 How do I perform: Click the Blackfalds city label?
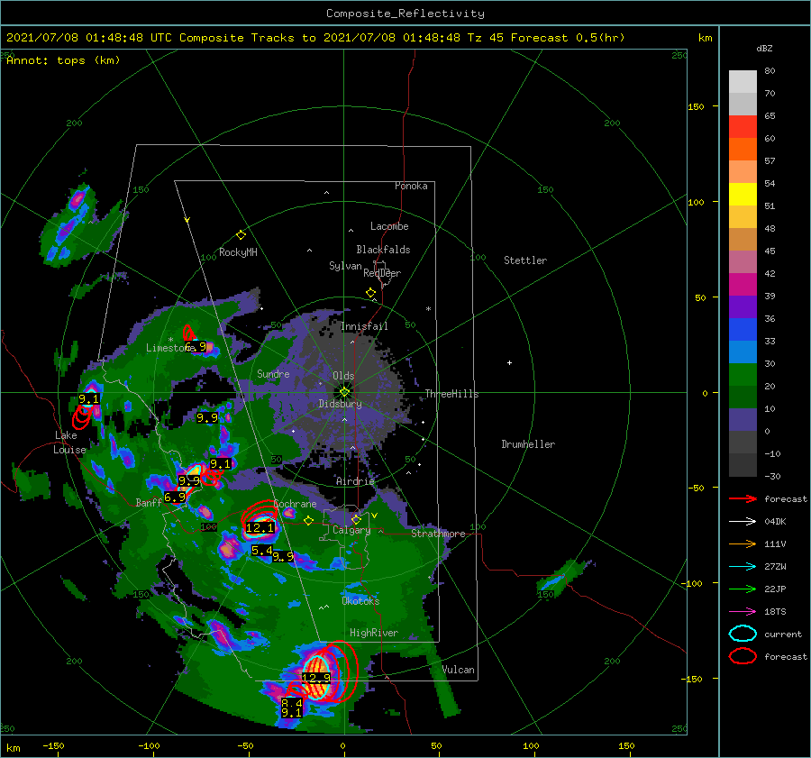point(383,250)
